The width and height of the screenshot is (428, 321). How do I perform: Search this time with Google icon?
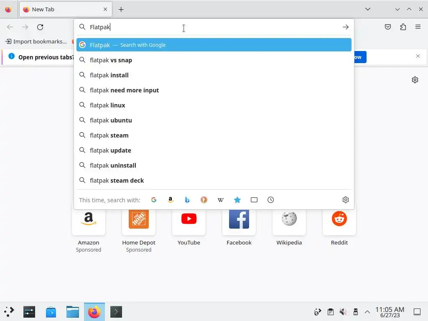154,200
